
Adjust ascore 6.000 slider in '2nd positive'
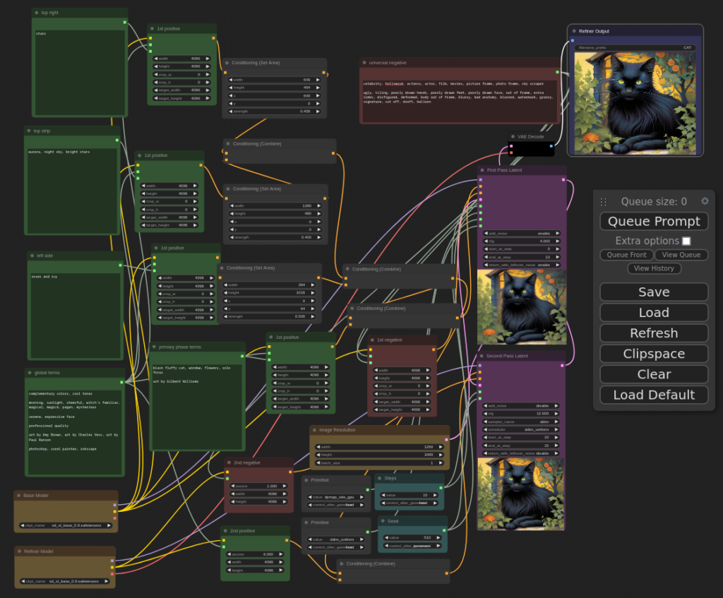[254, 554]
